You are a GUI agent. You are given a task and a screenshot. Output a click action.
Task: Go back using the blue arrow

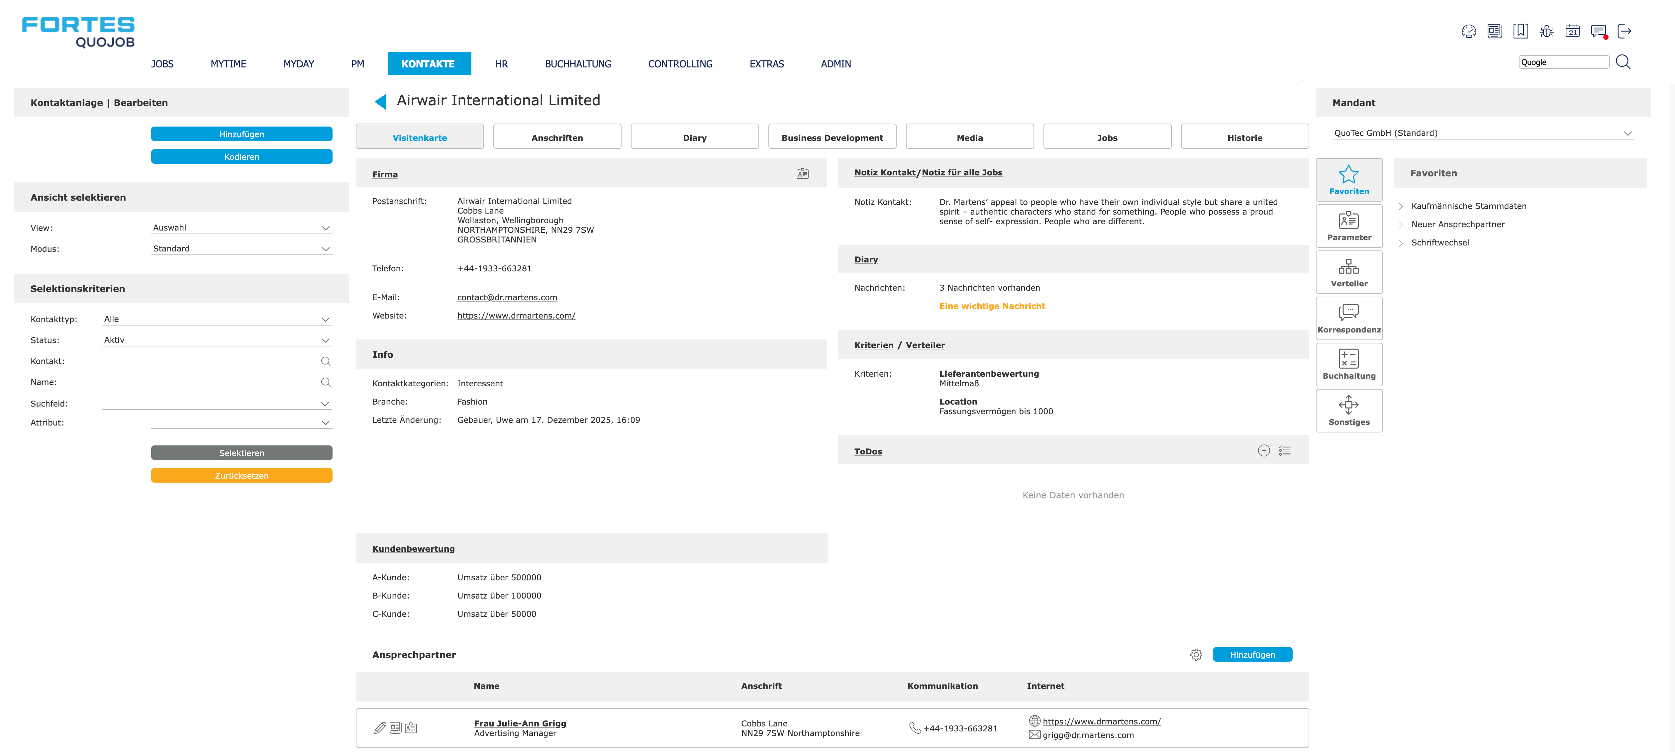[381, 101]
